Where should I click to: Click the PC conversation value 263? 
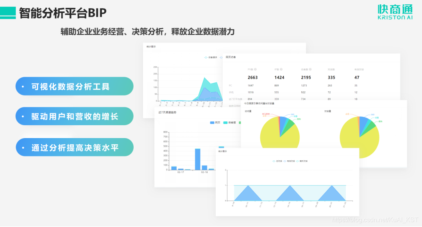330,85
